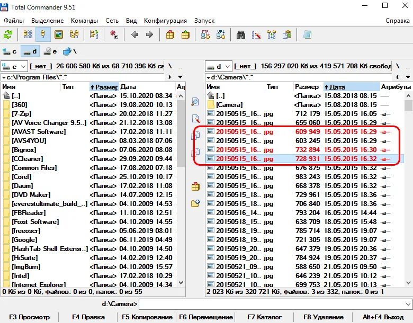
Task: Click the invert selection red star icon
Action: 114,34
